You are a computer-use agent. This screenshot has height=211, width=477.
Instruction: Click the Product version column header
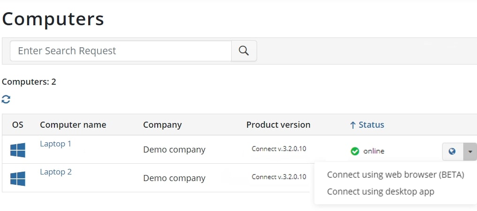278,125
